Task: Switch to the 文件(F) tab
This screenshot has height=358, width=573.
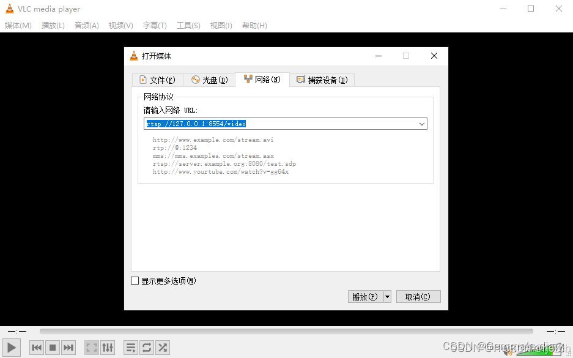Action: pyautogui.click(x=158, y=80)
